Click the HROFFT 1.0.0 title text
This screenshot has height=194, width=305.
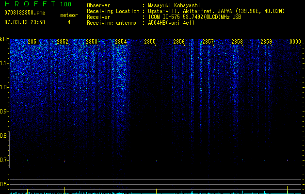[38, 4]
